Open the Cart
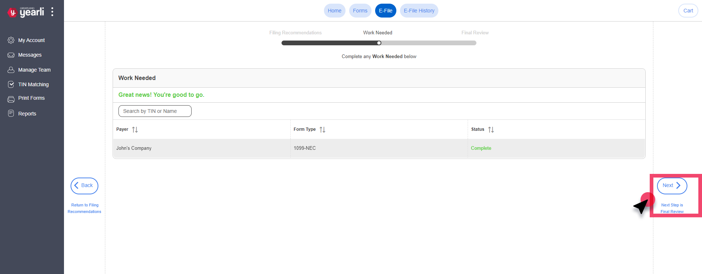The height and width of the screenshot is (274, 702). point(688,11)
